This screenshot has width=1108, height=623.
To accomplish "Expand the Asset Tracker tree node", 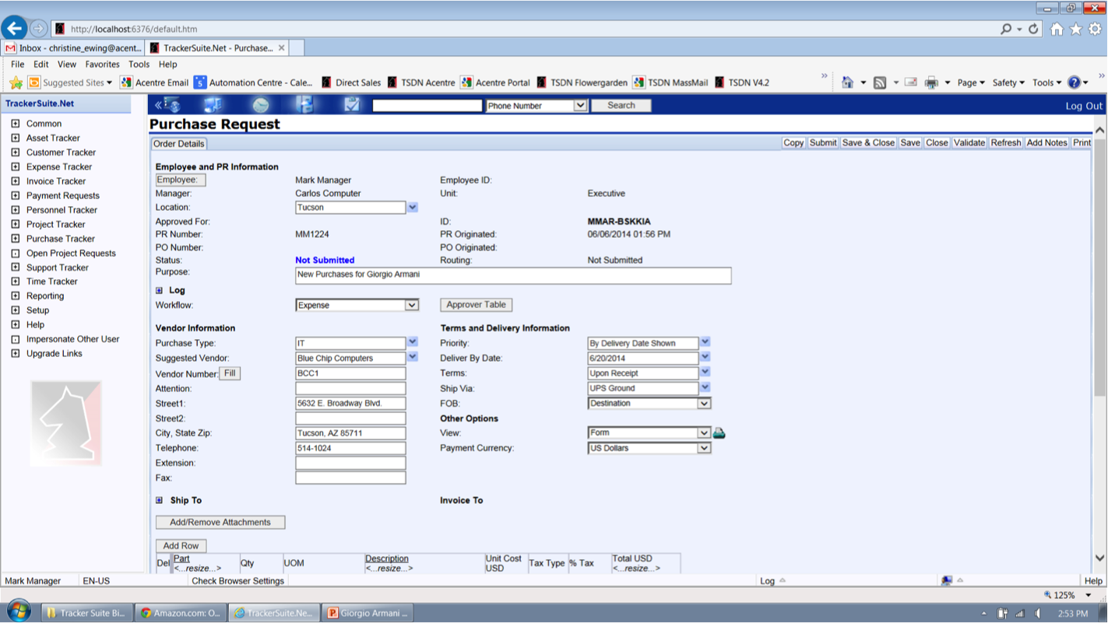I will pyautogui.click(x=15, y=138).
